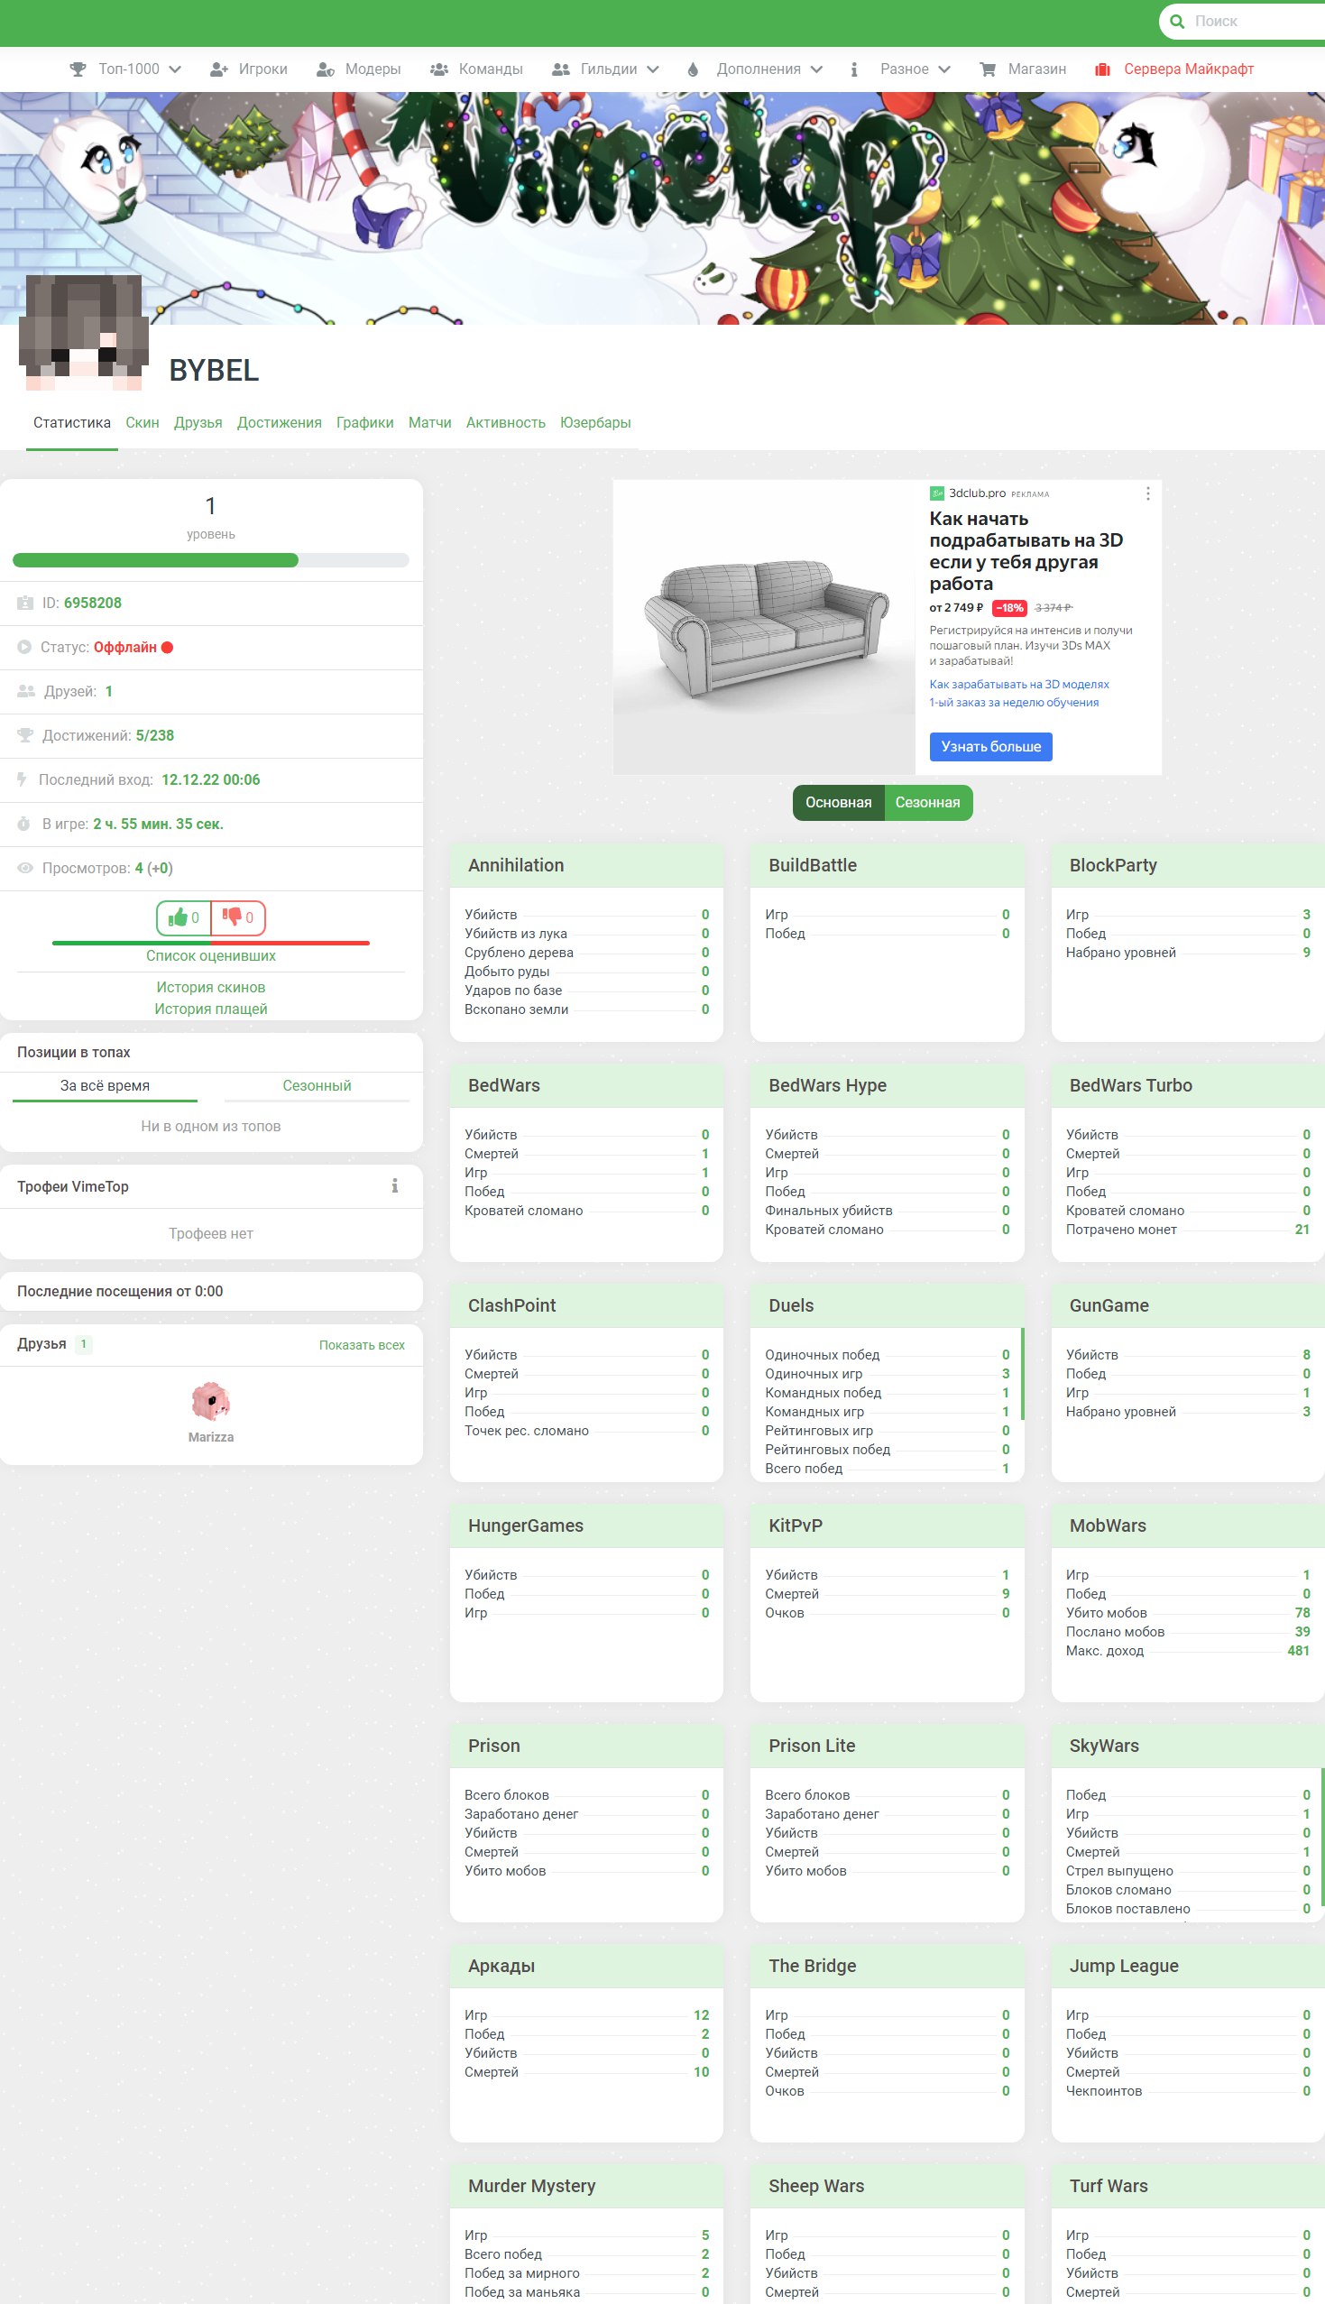The width and height of the screenshot is (1325, 2304).
Task: Open friend Marizza's avatar
Action: click(x=211, y=1401)
